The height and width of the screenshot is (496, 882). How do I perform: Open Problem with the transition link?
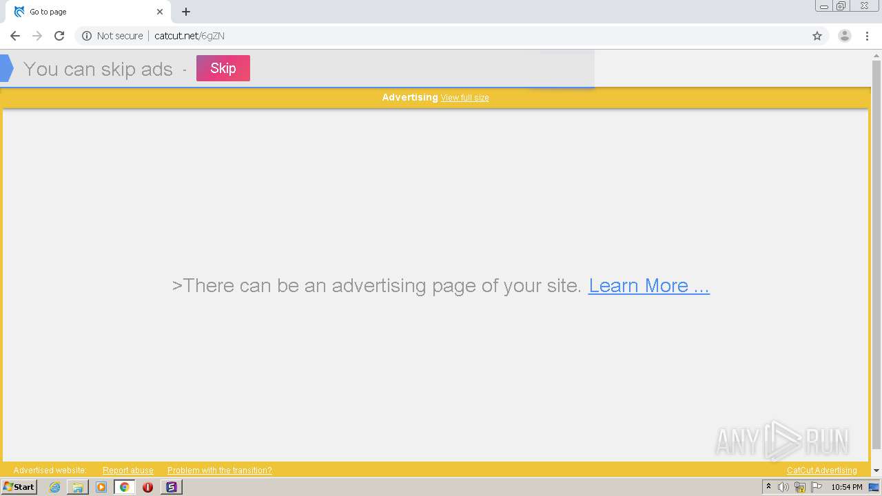tap(220, 471)
